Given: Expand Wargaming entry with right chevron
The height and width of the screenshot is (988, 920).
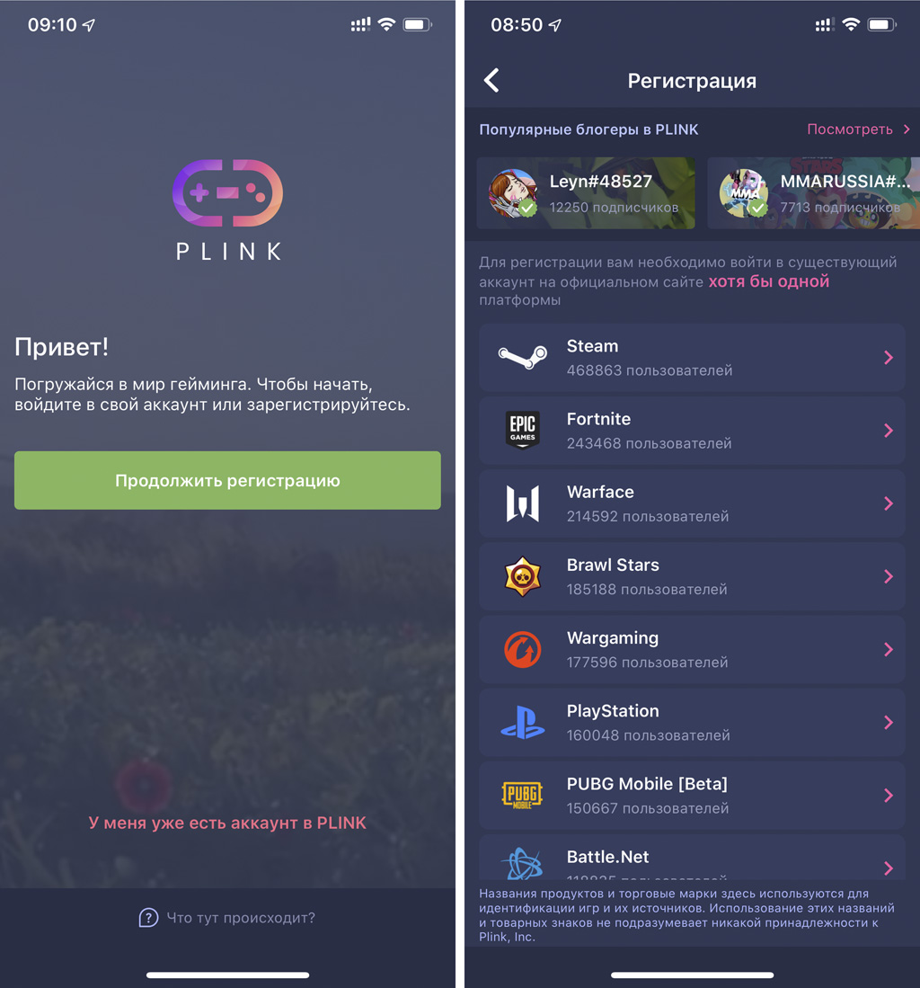Looking at the screenshot, I should click(x=889, y=650).
